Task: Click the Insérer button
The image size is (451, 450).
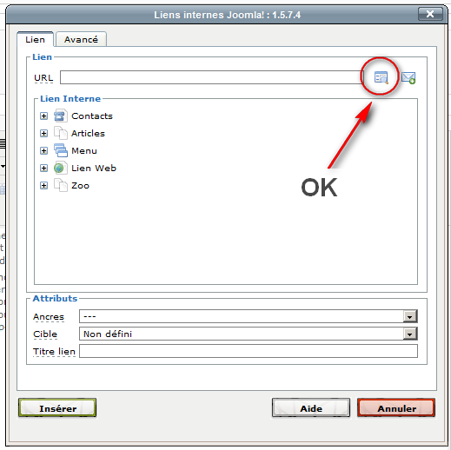Action: pos(57,408)
